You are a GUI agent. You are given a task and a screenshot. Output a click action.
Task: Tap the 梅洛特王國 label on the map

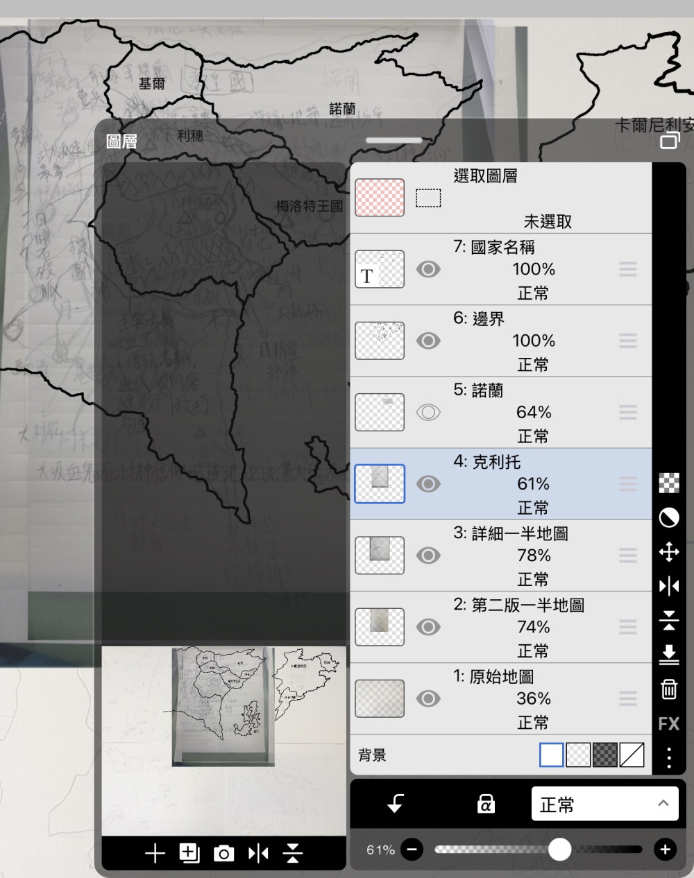coord(310,206)
